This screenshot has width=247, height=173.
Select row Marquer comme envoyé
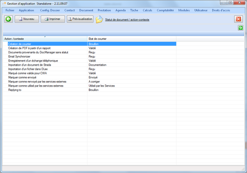[25, 77]
